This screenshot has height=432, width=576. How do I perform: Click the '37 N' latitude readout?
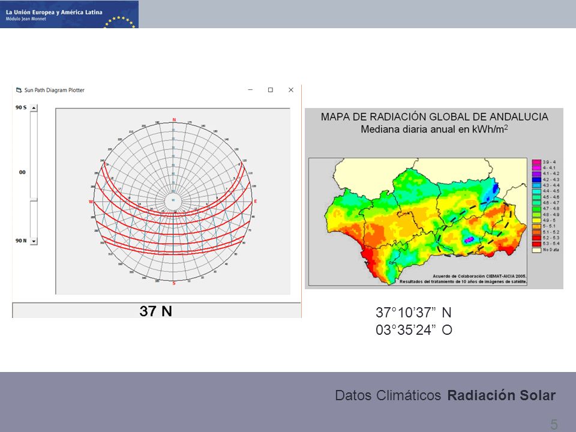(x=156, y=311)
